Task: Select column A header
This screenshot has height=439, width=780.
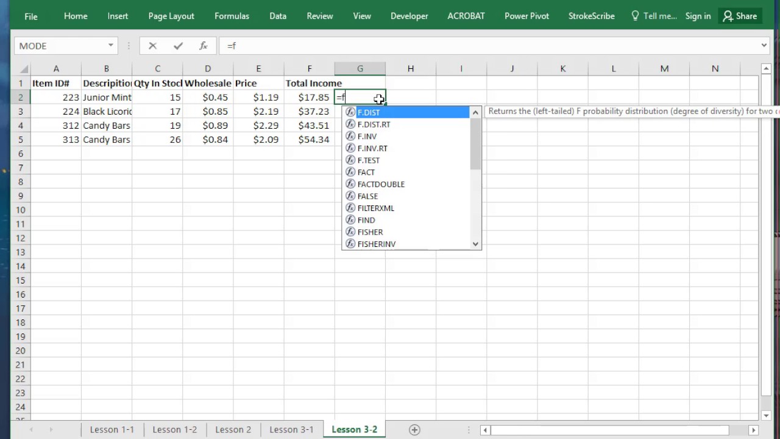Action: pos(56,69)
